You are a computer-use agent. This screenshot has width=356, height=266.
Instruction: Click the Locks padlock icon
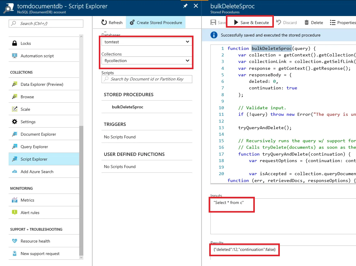tap(15, 43)
